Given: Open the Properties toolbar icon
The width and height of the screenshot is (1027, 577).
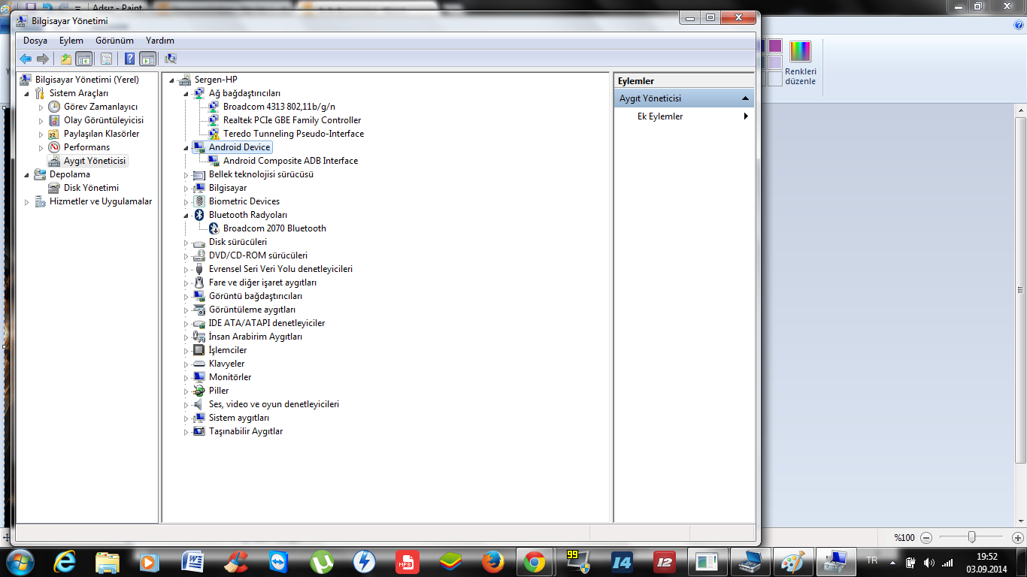Looking at the screenshot, I should [x=106, y=59].
